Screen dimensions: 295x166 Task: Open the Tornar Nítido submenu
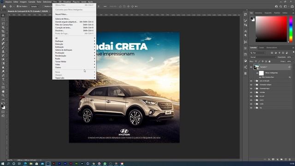pos(74,61)
